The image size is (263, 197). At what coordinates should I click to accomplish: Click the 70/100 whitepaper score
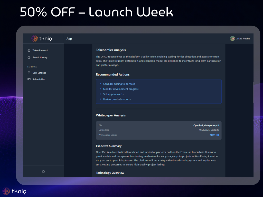click(214, 135)
